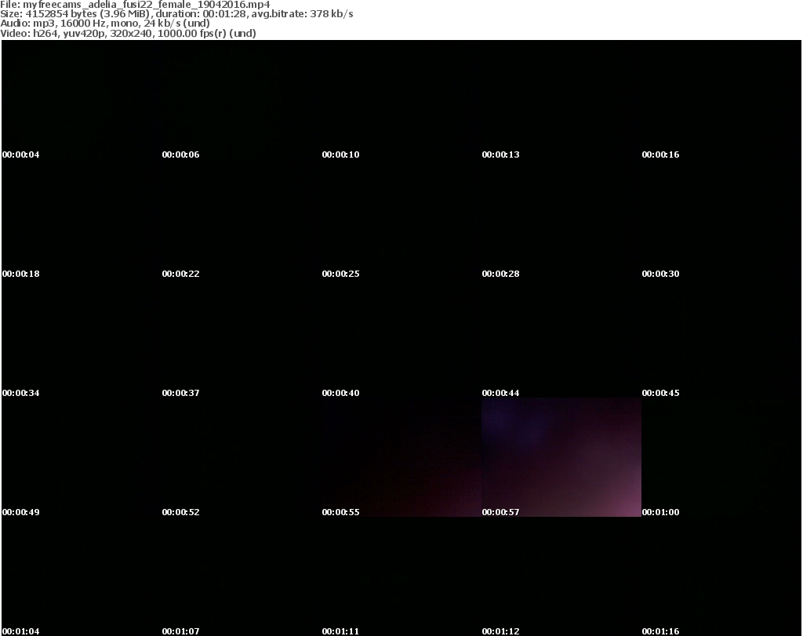Click the 00:00:45 timestamp label
Image resolution: width=803 pixels, height=636 pixels.
660,393
